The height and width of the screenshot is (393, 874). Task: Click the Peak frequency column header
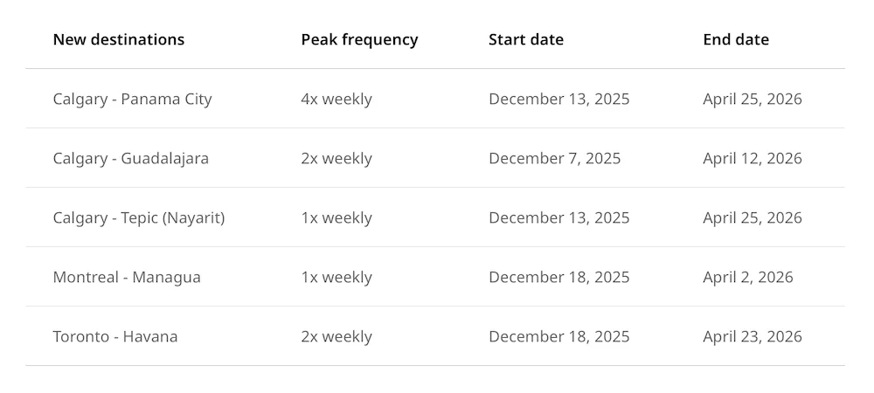click(x=359, y=39)
